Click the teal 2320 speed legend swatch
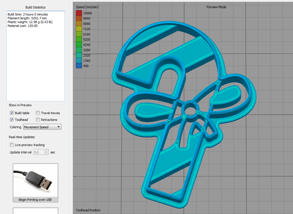293x214 pixels. [79, 55]
